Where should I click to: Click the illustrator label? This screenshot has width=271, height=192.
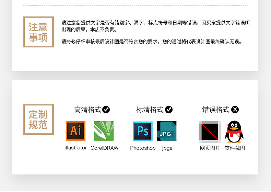[75, 148]
